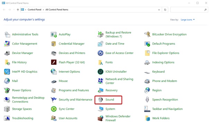
Task: Click the Back navigation arrow
Action: coord(4,10)
